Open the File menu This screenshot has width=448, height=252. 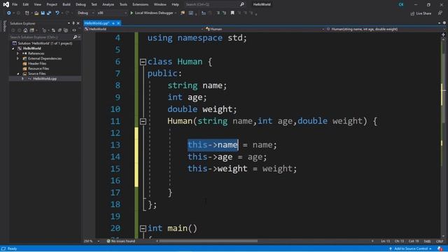pyautogui.click(x=15, y=4)
